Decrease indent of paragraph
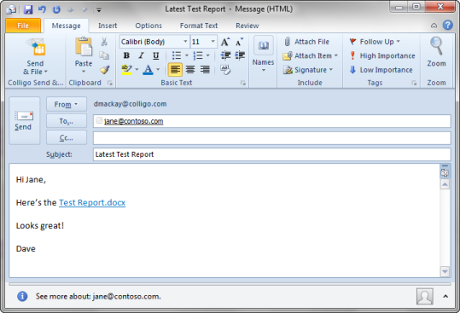460x313 pixels. point(225,55)
